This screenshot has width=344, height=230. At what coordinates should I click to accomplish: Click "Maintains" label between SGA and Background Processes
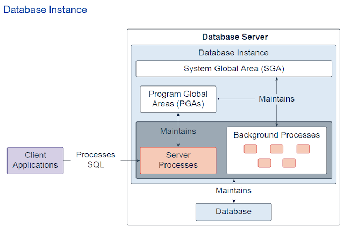coord(277,99)
